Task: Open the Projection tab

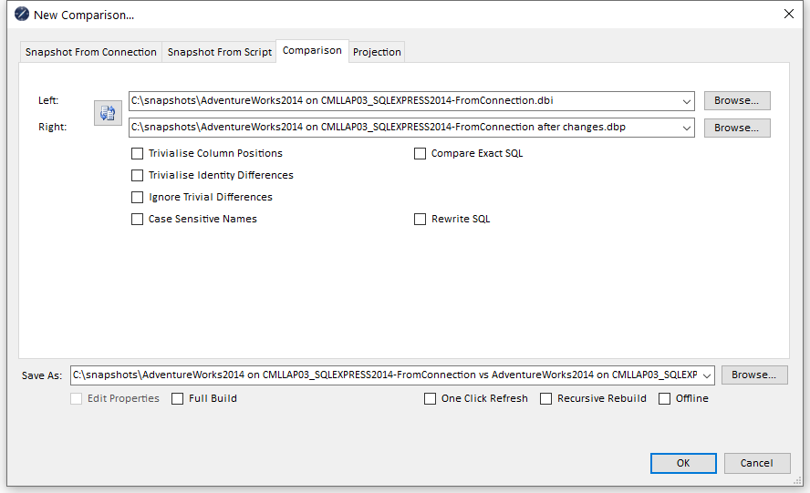Action: tap(377, 52)
